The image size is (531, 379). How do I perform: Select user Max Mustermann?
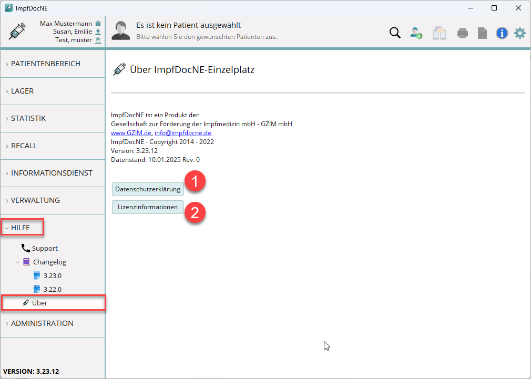click(x=66, y=23)
